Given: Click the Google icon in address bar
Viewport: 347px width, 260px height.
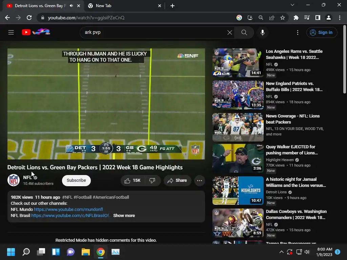Looking at the screenshot, I should 239,18.
